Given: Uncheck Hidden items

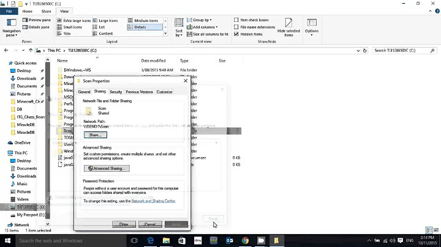Looking at the screenshot, I should pyautogui.click(x=248, y=34).
